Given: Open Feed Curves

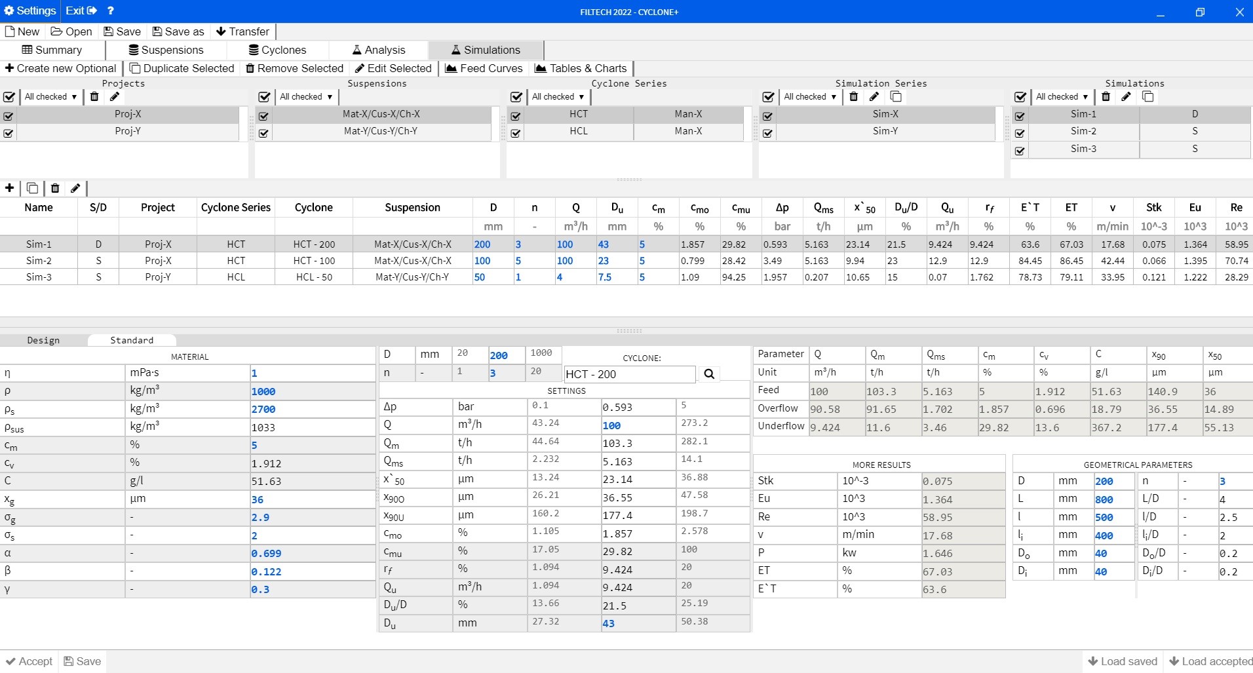Looking at the screenshot, I should [484, 68].
